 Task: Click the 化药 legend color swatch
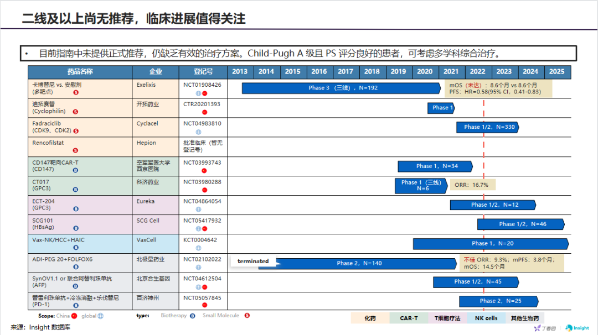[x=370, y=318]
